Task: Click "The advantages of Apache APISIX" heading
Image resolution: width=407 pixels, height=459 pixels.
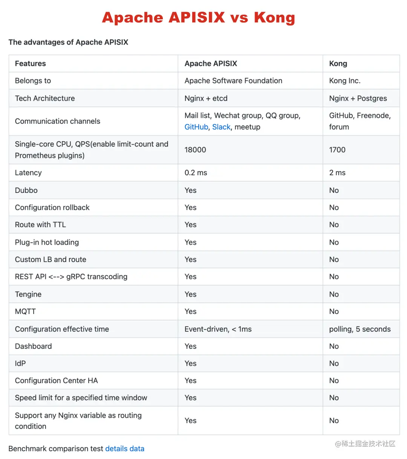Action: click(68, 42)
